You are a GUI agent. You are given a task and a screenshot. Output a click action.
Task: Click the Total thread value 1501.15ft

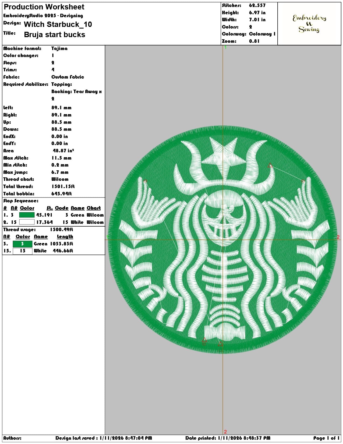[x=63, y=186]
